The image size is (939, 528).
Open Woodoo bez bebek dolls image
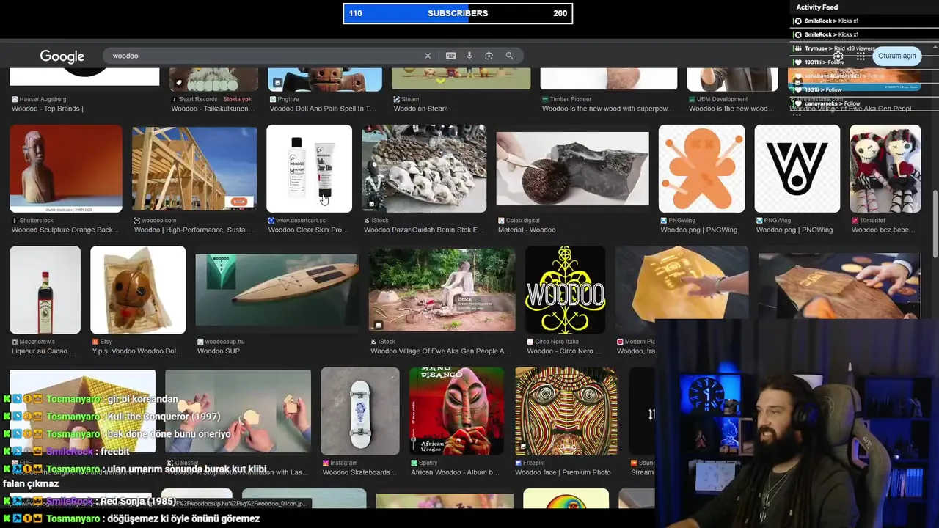click(885, 169)
